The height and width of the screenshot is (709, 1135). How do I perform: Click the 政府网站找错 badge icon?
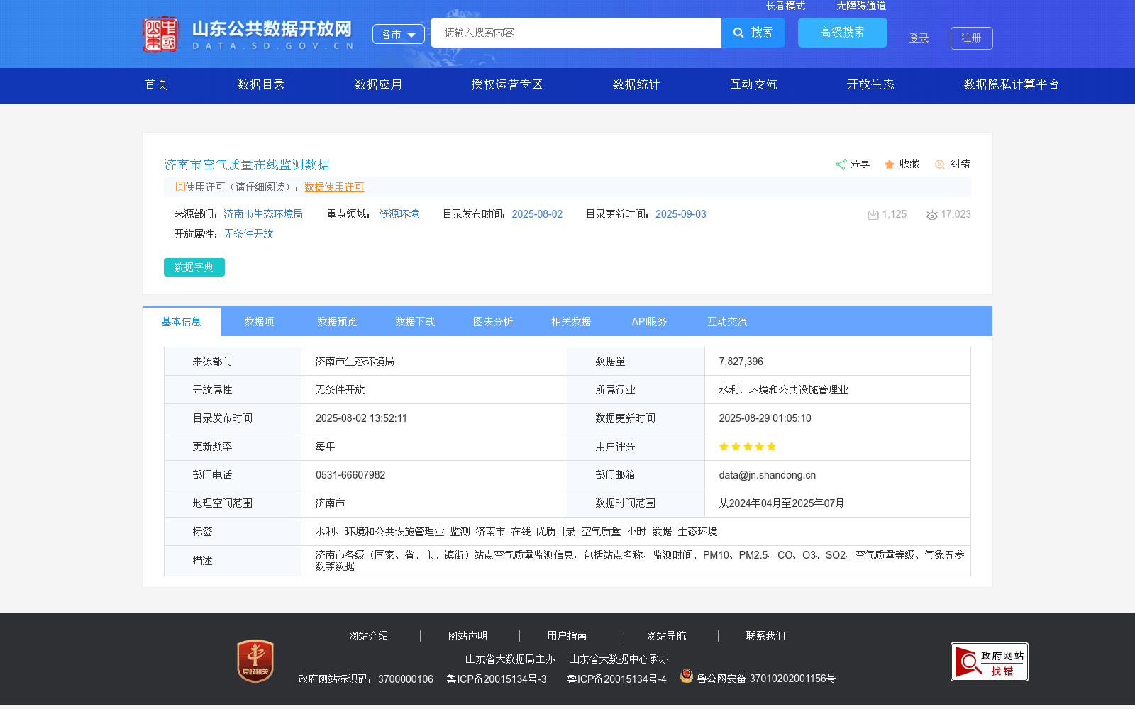tap(989, 661)
